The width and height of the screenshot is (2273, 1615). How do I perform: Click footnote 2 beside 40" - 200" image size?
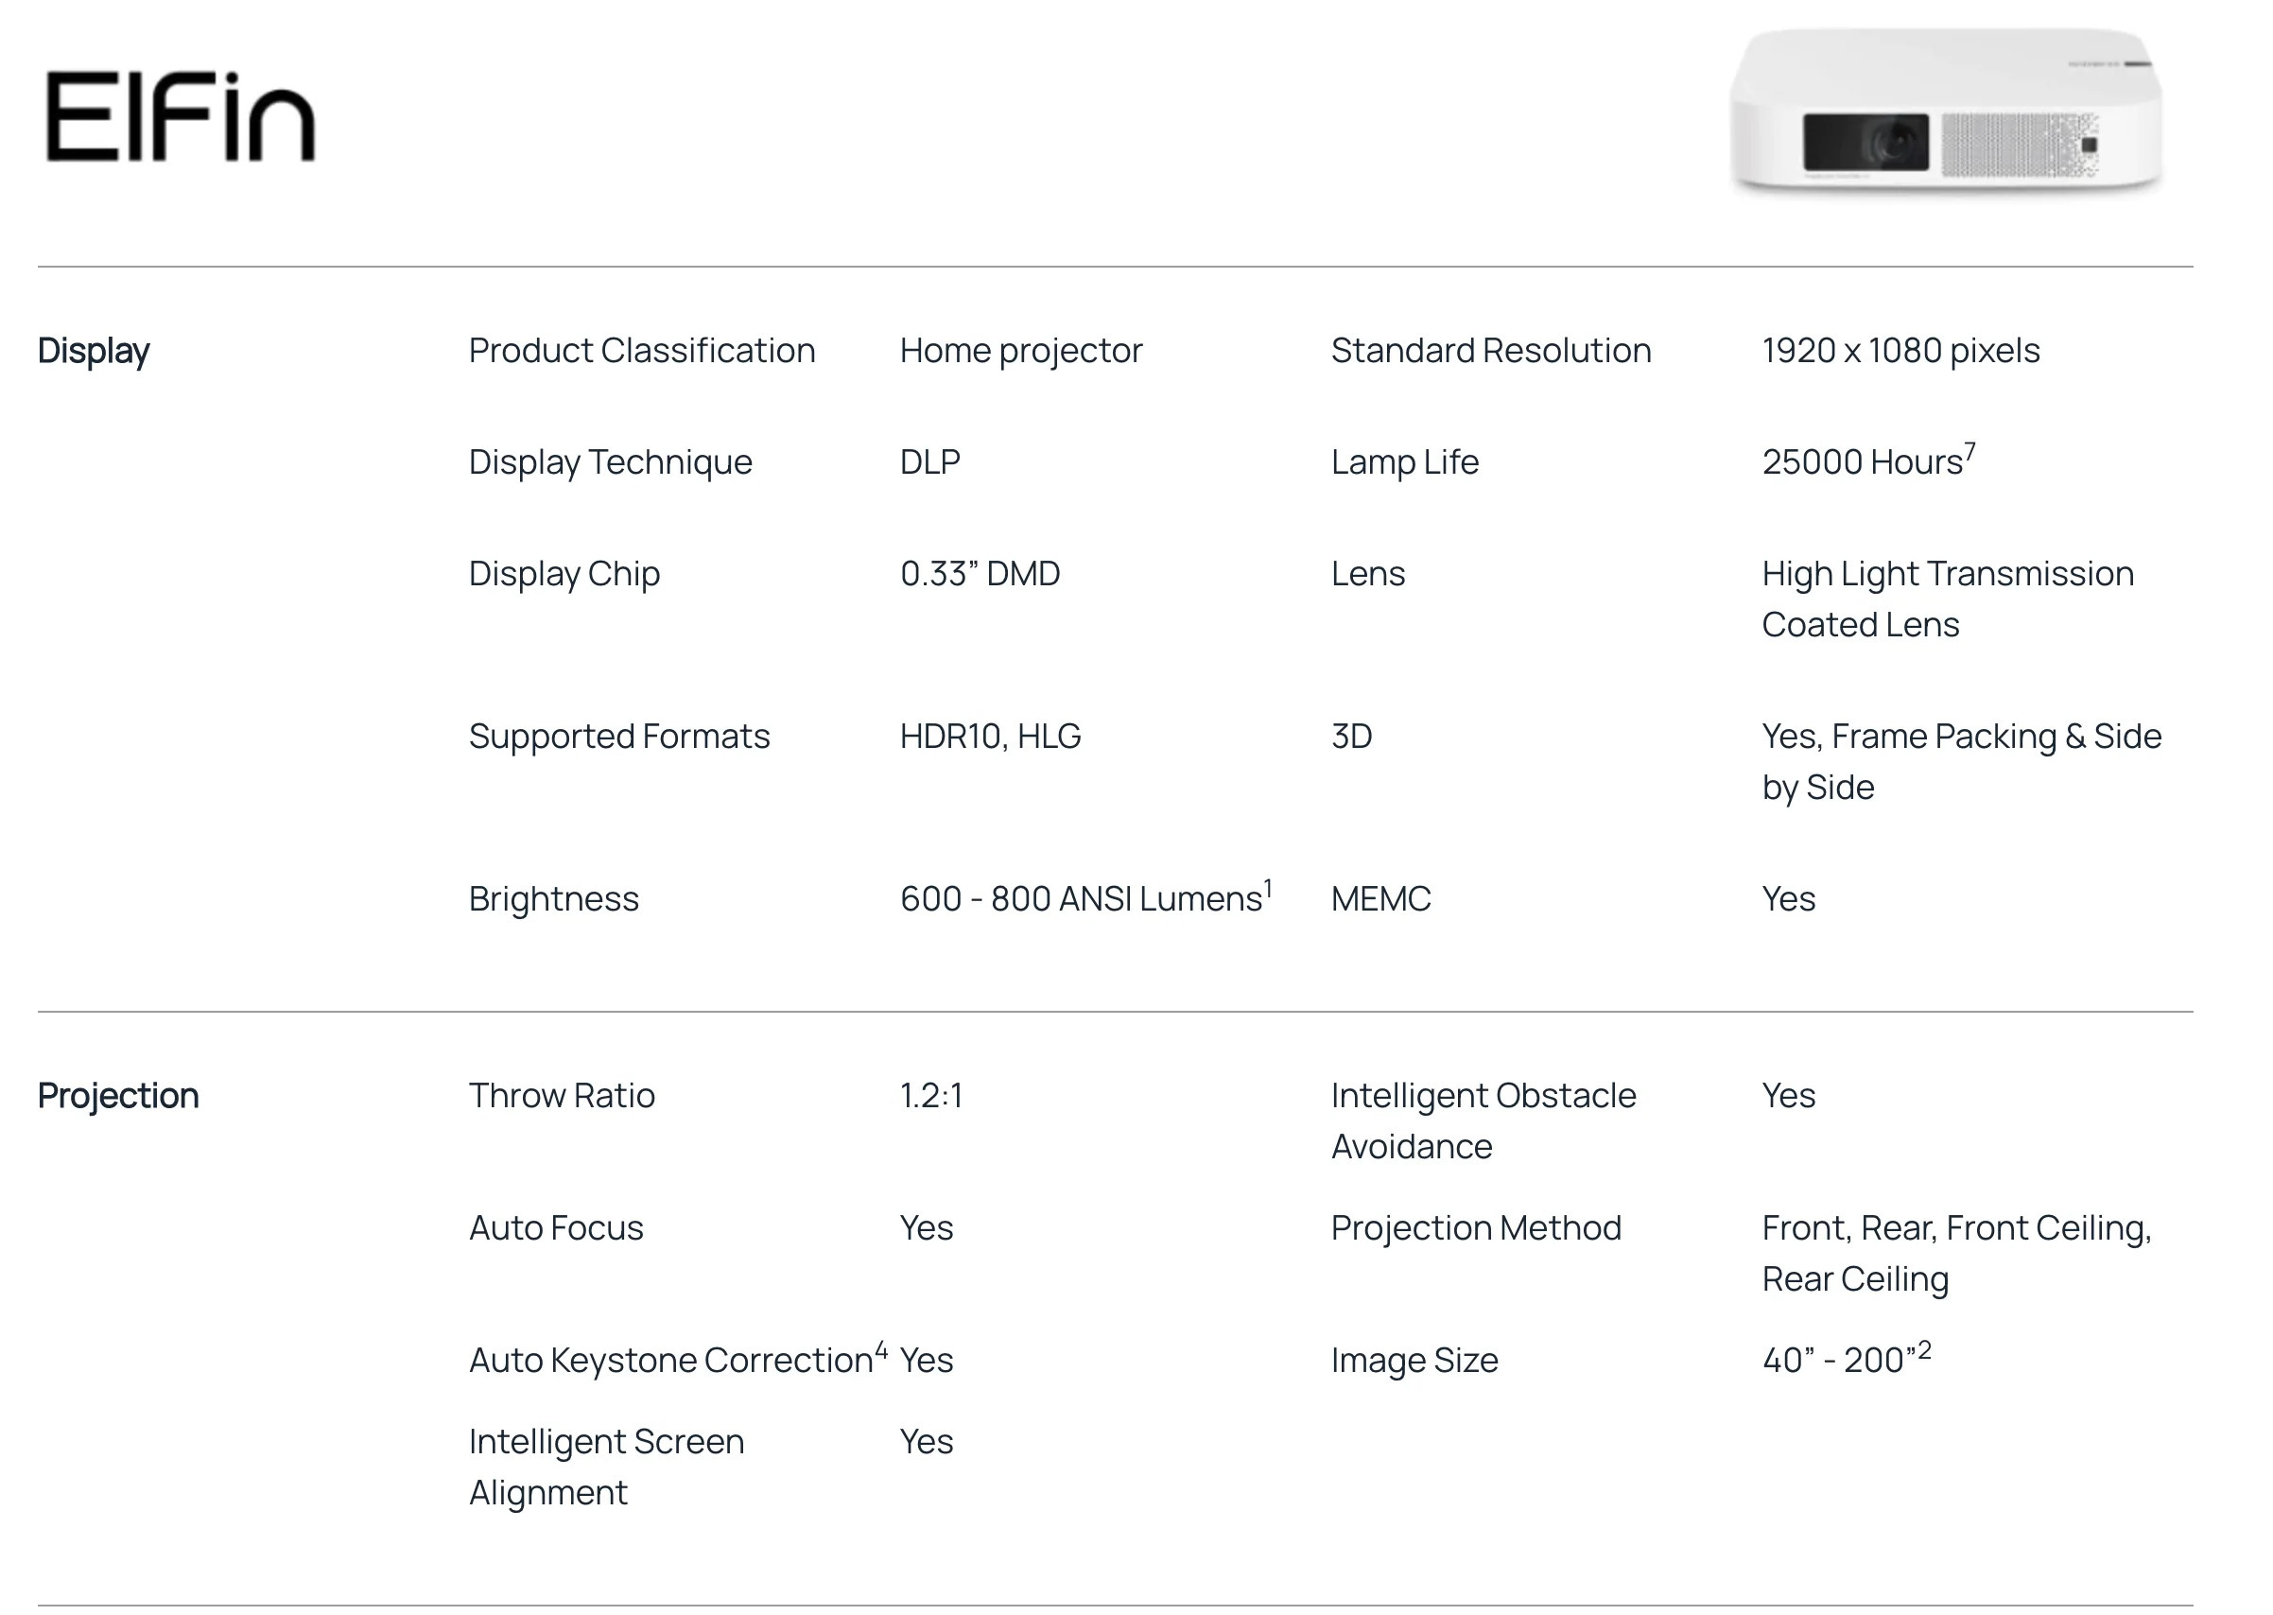click(x=1924, y=1350)
